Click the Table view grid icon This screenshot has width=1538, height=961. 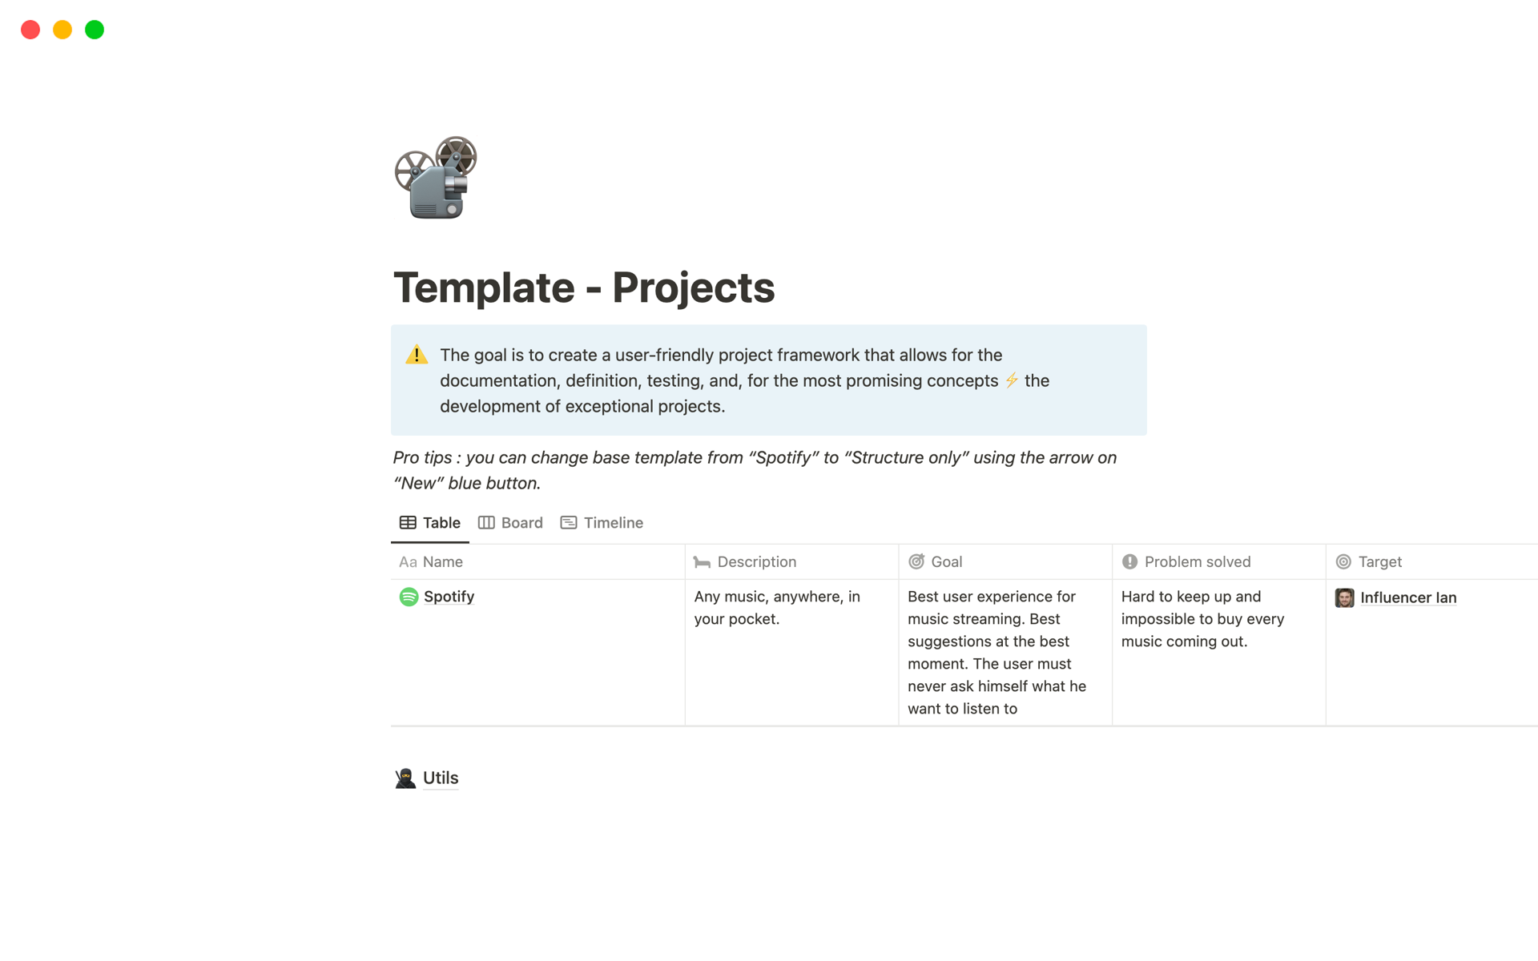click(x=408, y=522)
